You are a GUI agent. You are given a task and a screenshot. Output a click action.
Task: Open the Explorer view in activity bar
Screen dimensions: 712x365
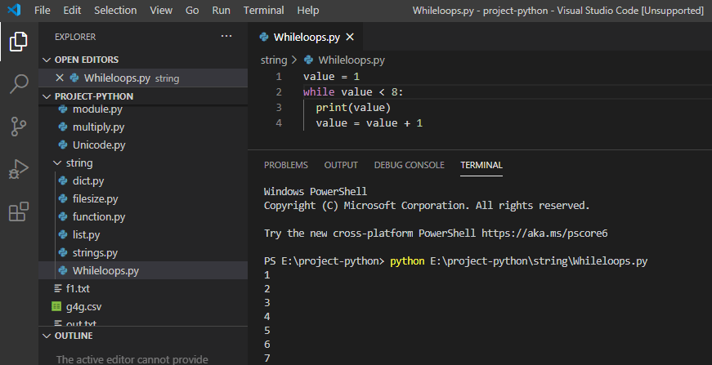[19, 42]
